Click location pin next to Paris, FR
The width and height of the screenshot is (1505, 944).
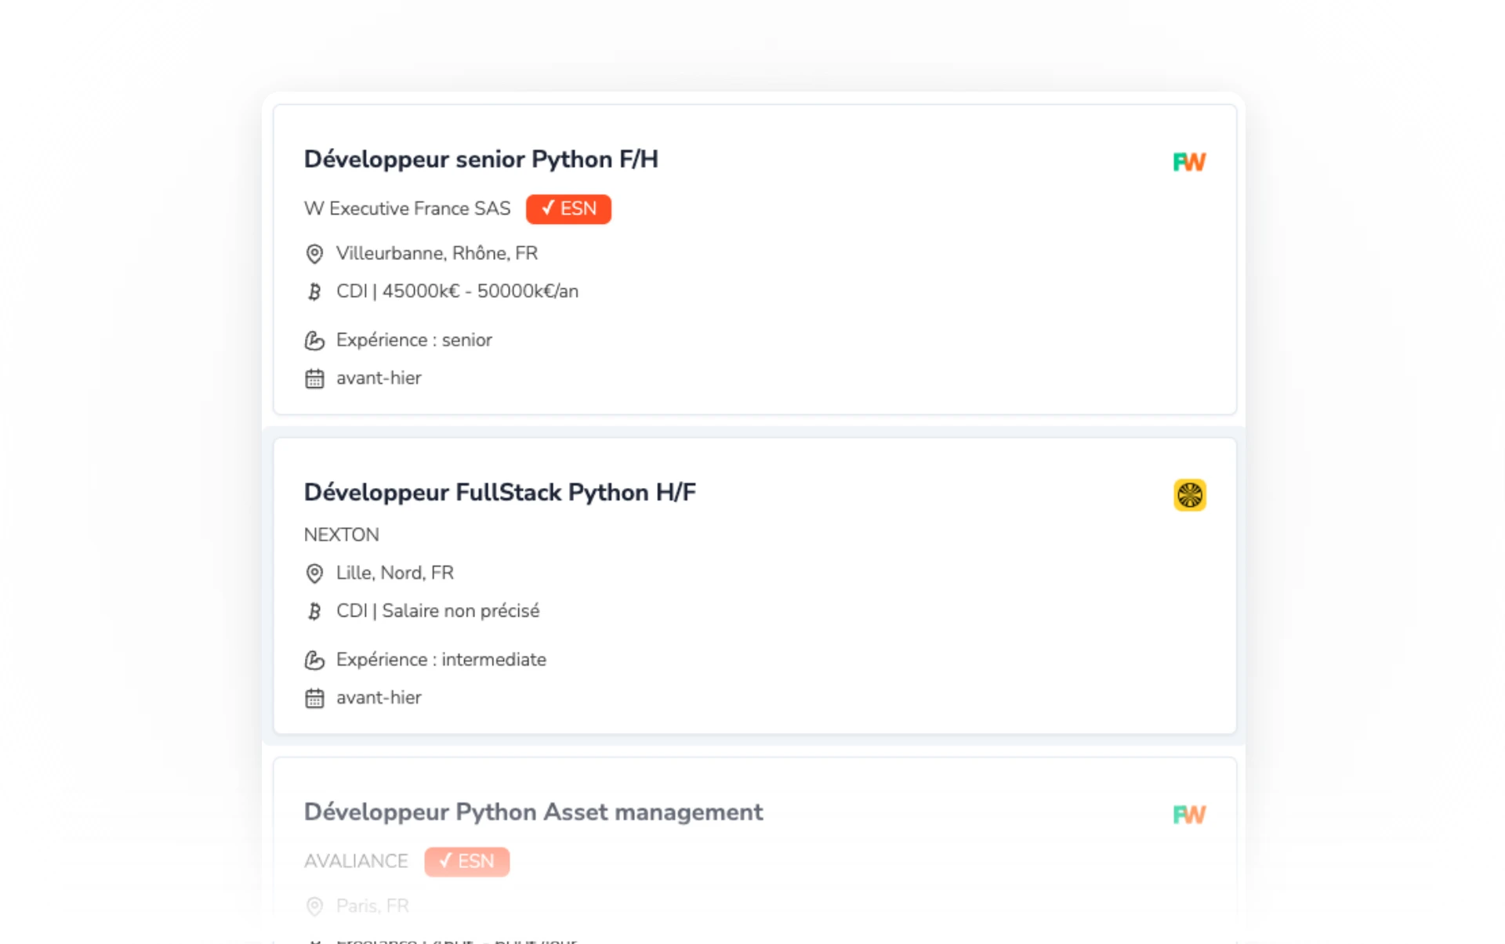(x=314, y=906)
